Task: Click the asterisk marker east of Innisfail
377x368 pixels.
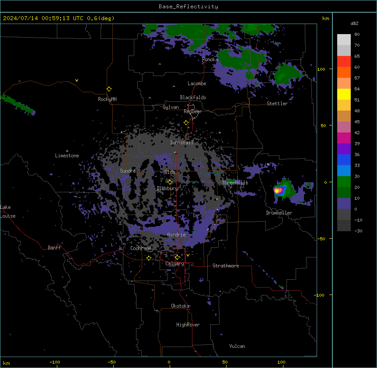Action: click(x=220, y=132)
